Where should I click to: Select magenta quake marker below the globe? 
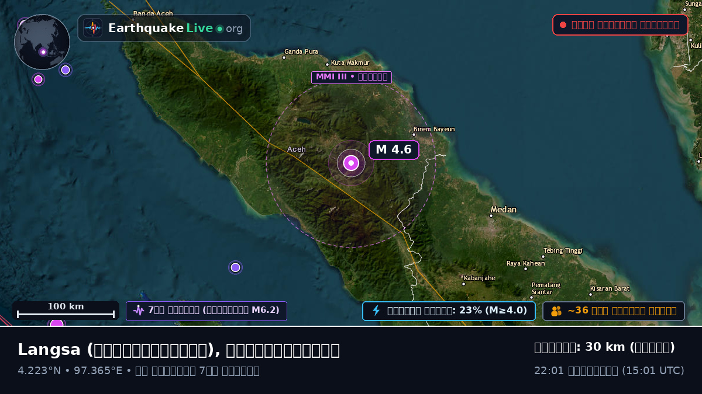click(38, 79)
